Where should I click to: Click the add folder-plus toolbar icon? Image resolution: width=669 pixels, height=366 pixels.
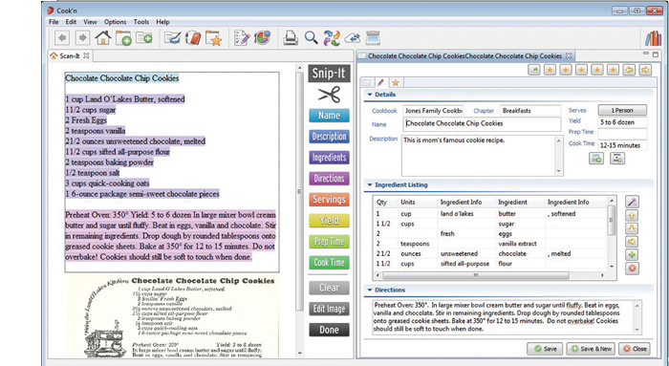144,38
